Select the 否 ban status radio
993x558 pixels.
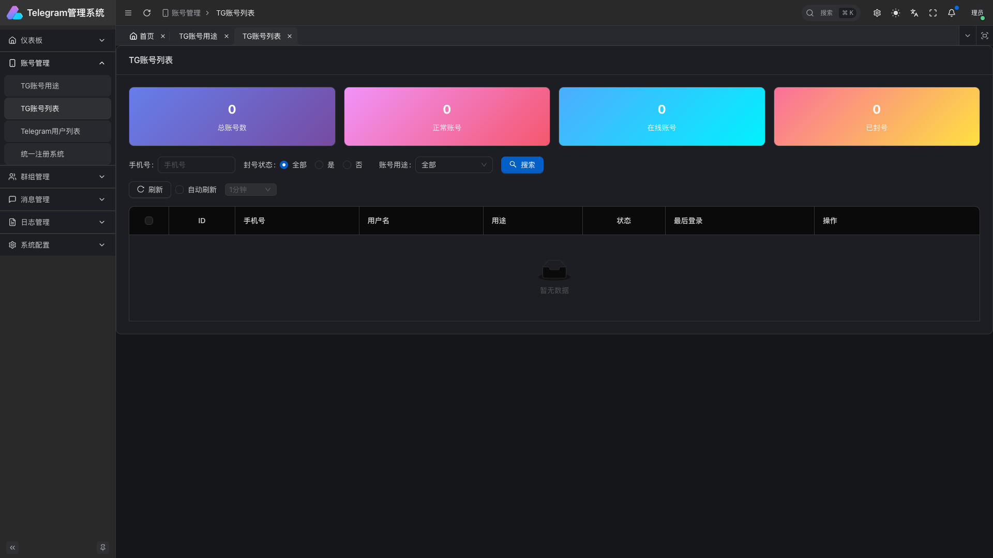pos(347,165)
